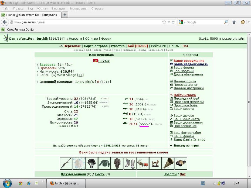Open the Инструменты menu
The width and height of the screenshot is (251, 188).
coord(78,8)
